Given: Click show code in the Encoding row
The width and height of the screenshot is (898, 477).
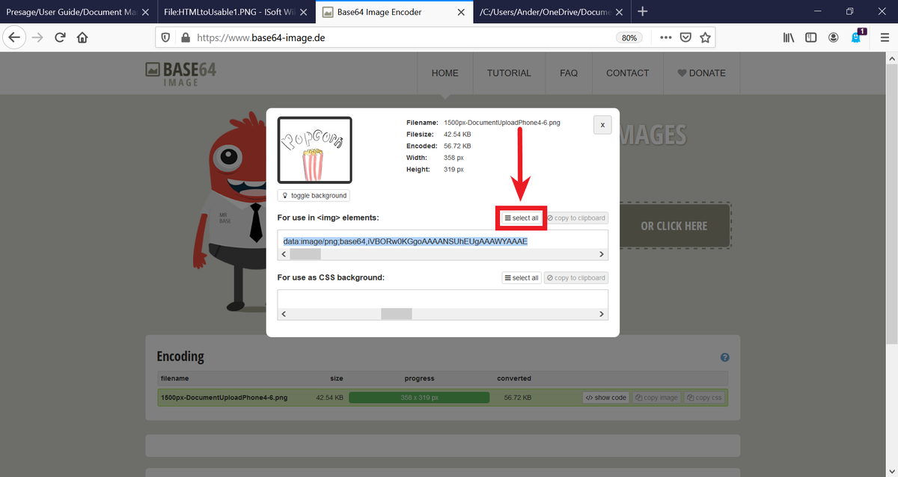Looking at the screenshot, I should coord(606,398).
